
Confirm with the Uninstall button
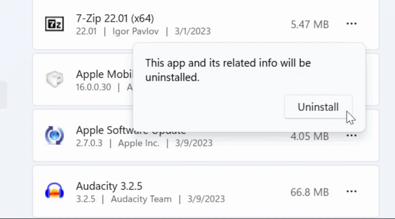[x=318, y=107]
